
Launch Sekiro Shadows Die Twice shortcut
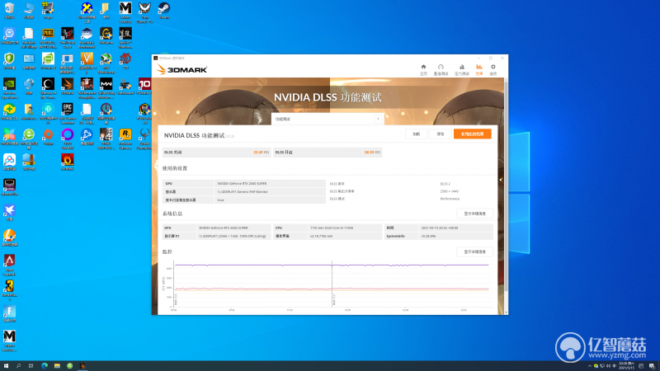click(x=125, y=37)
